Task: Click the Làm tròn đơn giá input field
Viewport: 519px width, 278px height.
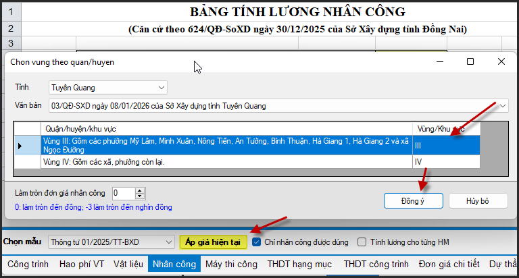Action: click(124, 193)
